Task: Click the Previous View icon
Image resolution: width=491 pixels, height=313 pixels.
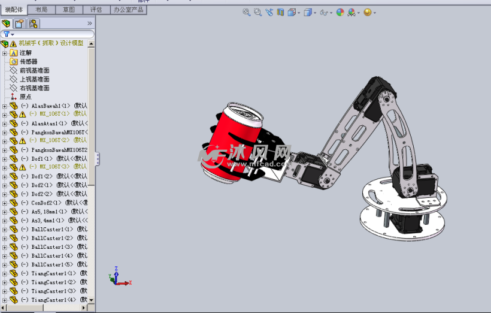Action: point(269,12)
